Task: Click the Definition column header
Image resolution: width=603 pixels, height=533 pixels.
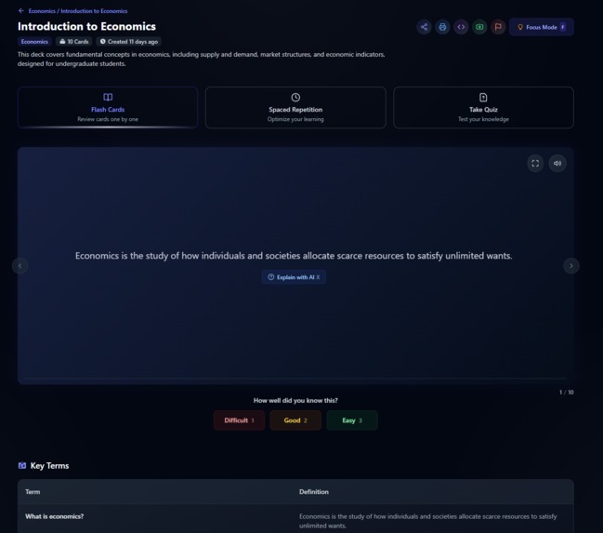Action: click(x=314, y=492)
